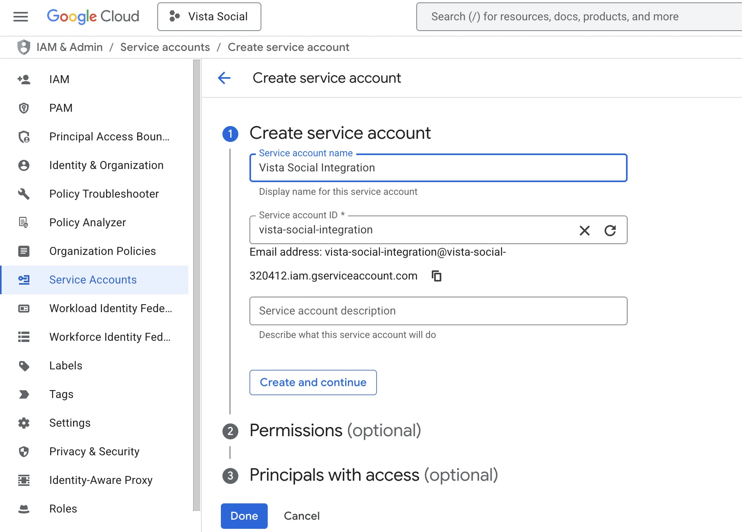Open the Roles sidebar page

(63, 509)
